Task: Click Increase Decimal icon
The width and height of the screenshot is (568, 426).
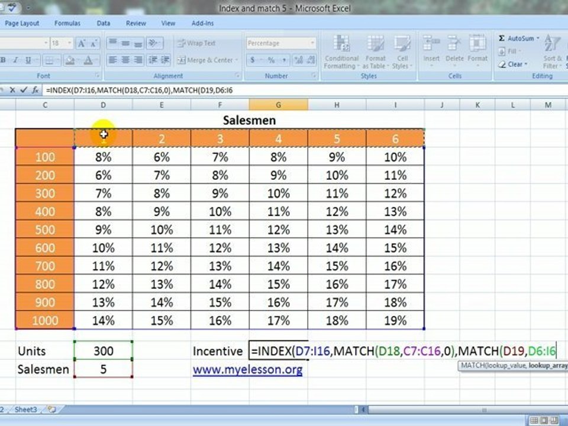Action: 298,60
